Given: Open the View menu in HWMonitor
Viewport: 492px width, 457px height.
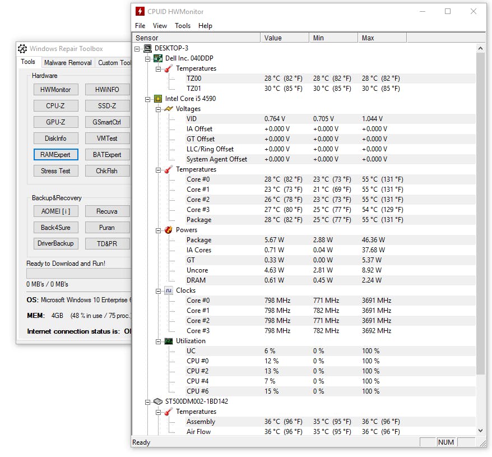Looking at the screenshot, I should 160,26.
